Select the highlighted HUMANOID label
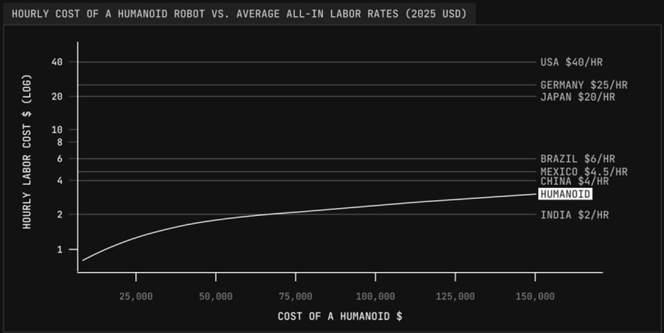This screenshot has width=664, height=333. click(565, 194)
